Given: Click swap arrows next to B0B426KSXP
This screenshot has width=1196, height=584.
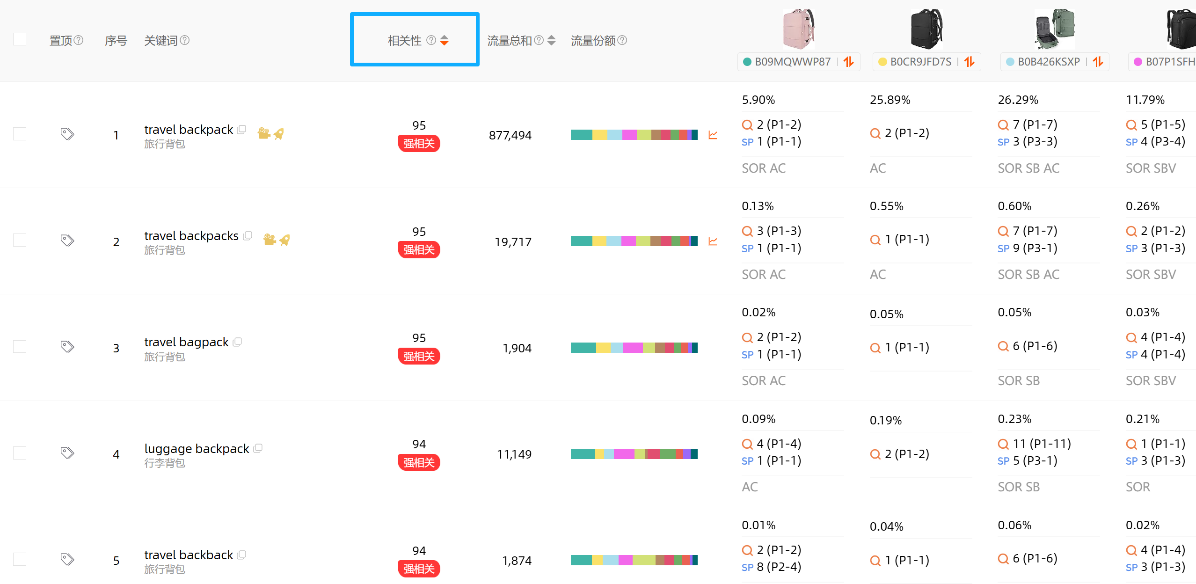Looking at the screenshot, I should [x=1098, y=62].
